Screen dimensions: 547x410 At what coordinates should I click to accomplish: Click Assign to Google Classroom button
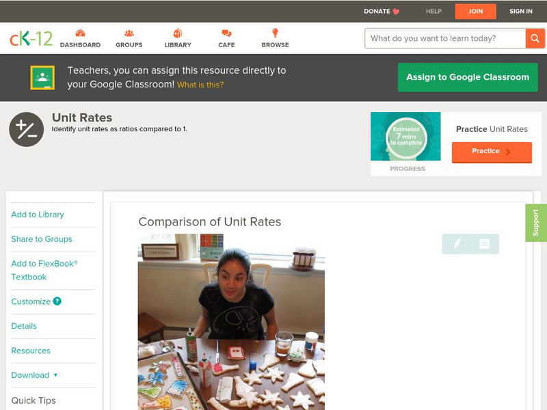coord(468,77)
